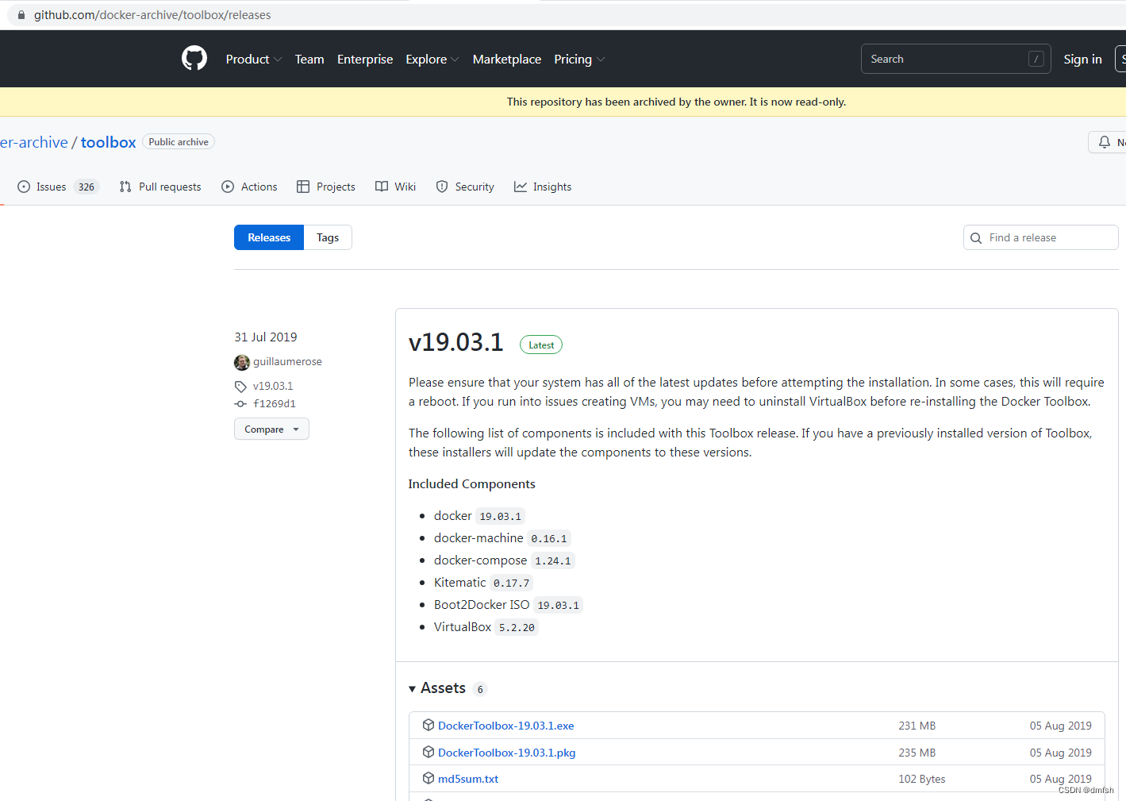Open the v19.03.1 tag link in sidebar
Viewport: 1126px width, 801px height.
point(273,387)
